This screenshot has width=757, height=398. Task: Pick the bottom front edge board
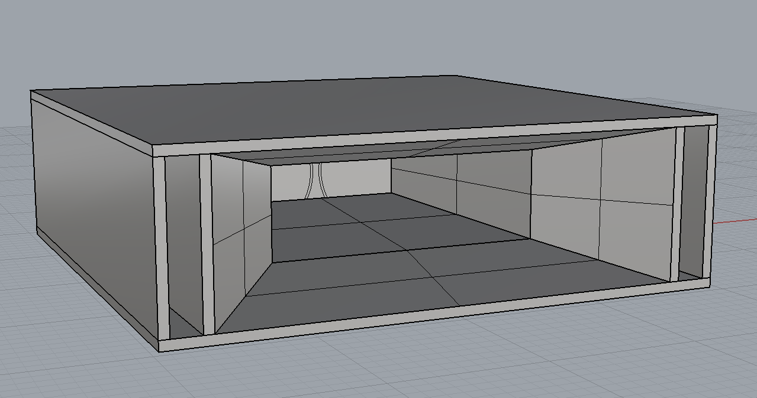tap(435, 315)
